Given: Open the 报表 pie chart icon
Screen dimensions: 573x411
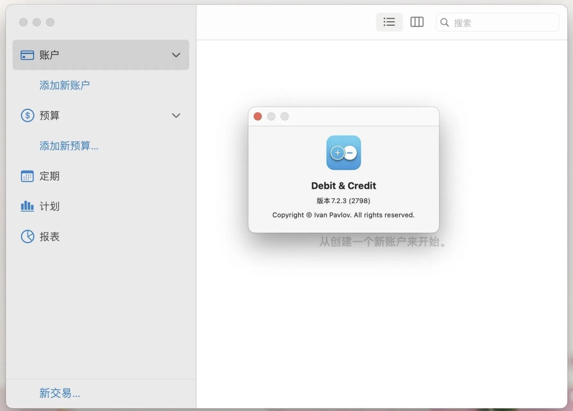Looking at the screenshot, I should pos(27,236).
